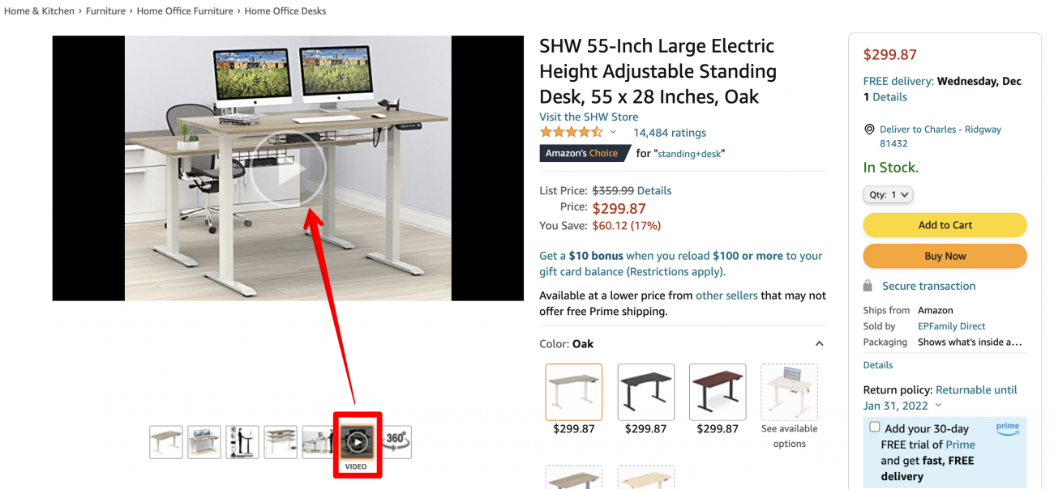1054x489 pixels.
Task: Open the 360° view icon
Action: pos(396,442)
